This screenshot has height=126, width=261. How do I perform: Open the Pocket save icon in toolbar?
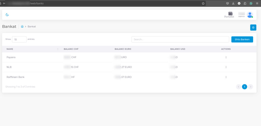coord(227,3)
